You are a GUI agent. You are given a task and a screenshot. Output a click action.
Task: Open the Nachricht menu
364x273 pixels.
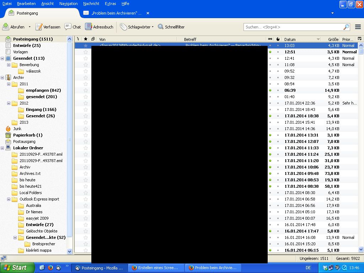click(91, 4)
